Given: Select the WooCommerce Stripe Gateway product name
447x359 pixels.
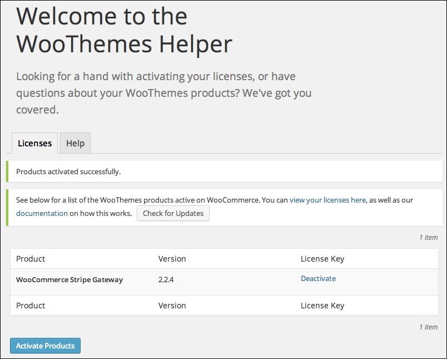Looking at the screenshot, I should [x=69, y=279].
